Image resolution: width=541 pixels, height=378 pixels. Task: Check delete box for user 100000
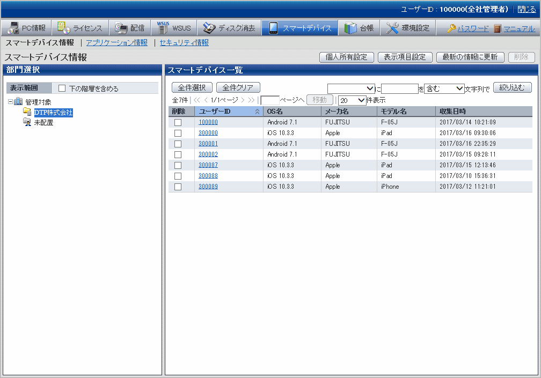pos(178,122)
